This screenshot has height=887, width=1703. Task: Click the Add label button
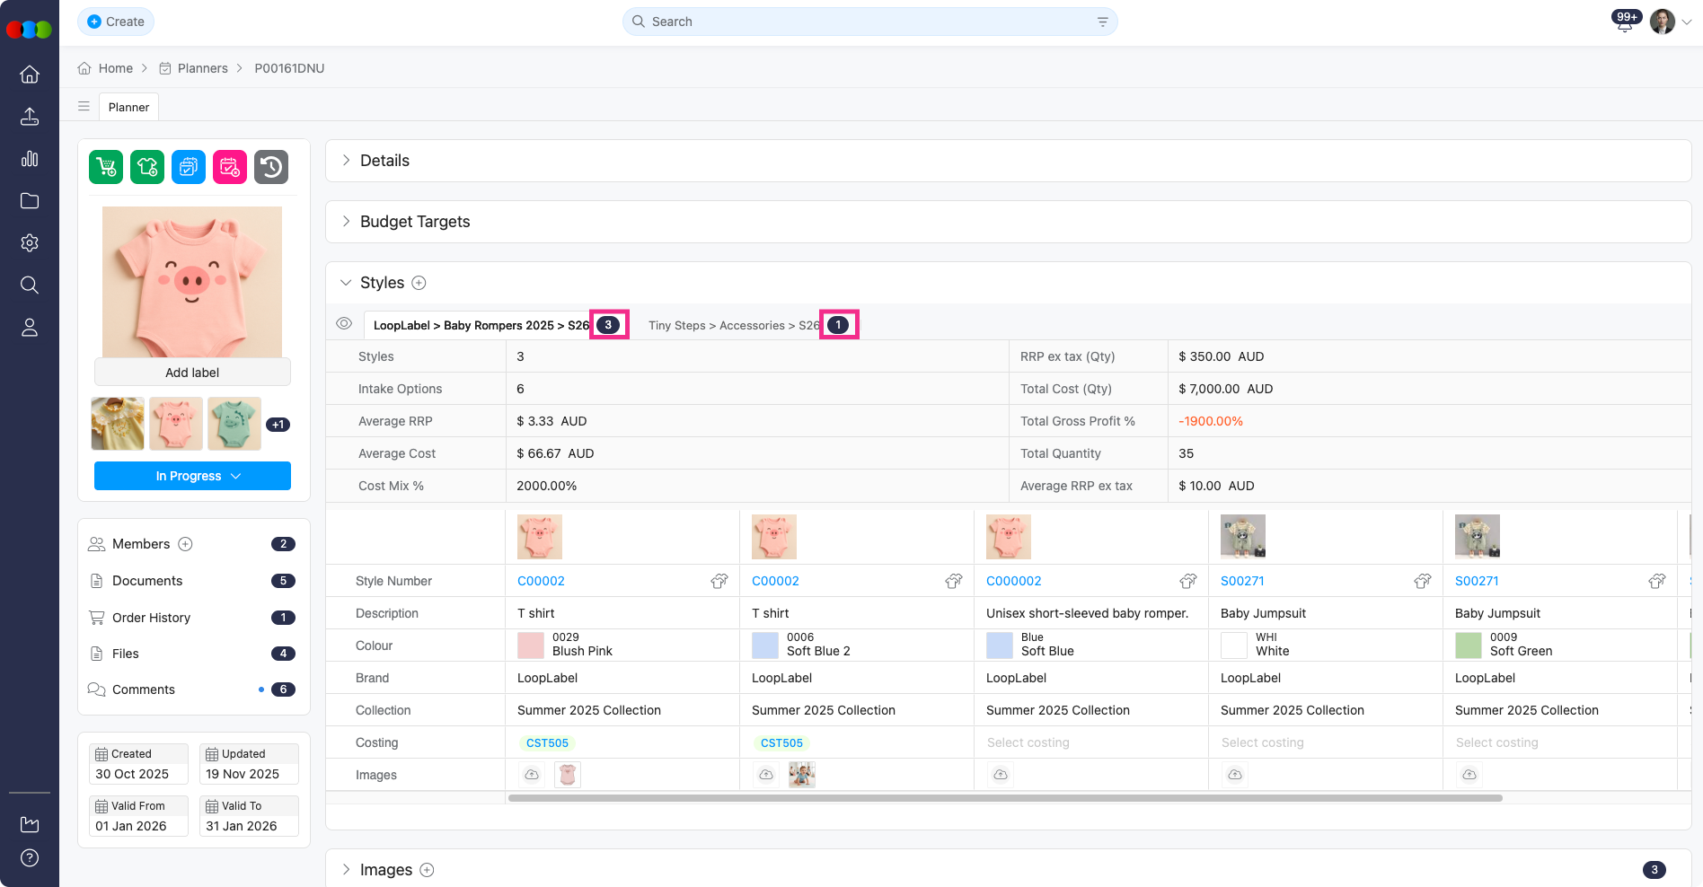coord(192,373)
